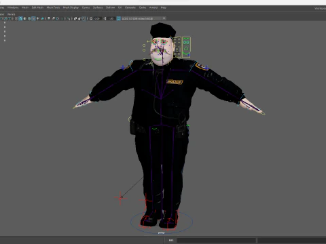Screen dimensions: 326x244
Task: Select the red knee pole vector locator
Action: click(x=120, y=198)
